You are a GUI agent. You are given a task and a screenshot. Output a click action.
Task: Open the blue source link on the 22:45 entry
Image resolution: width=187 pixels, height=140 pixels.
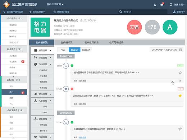point(83,137)
